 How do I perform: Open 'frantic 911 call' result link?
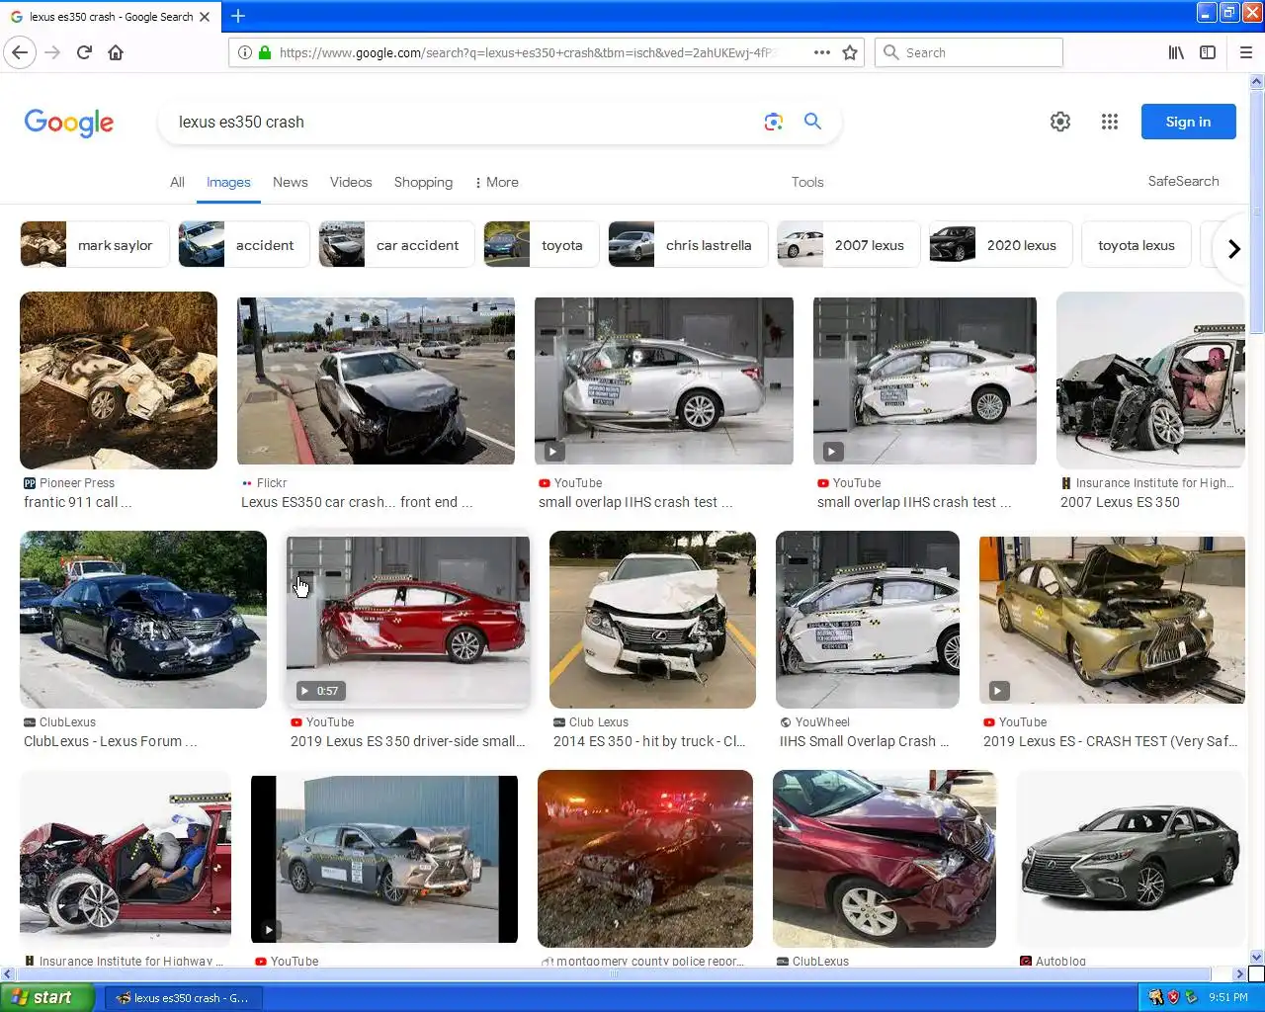pyautogui.click(x=77, y=502)
